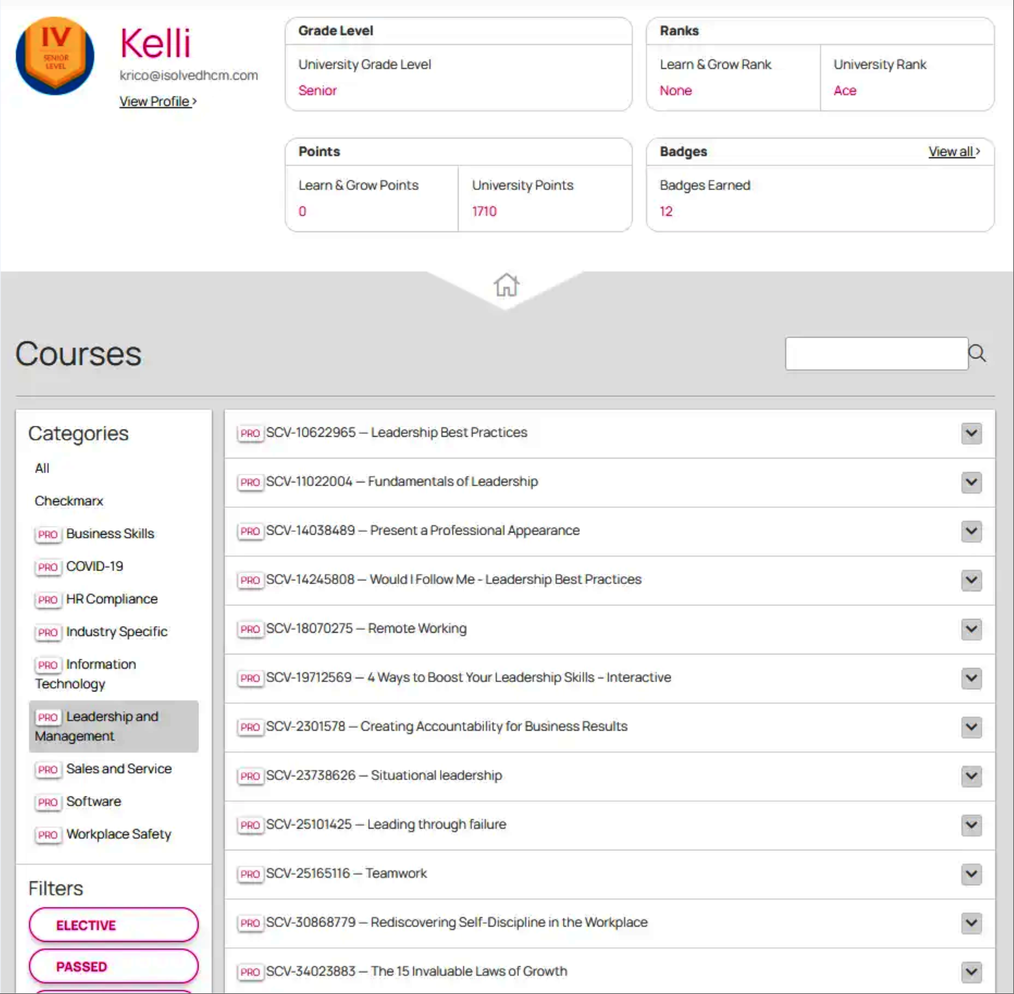Open View all badges link
1014x994 pixels.
953,152
